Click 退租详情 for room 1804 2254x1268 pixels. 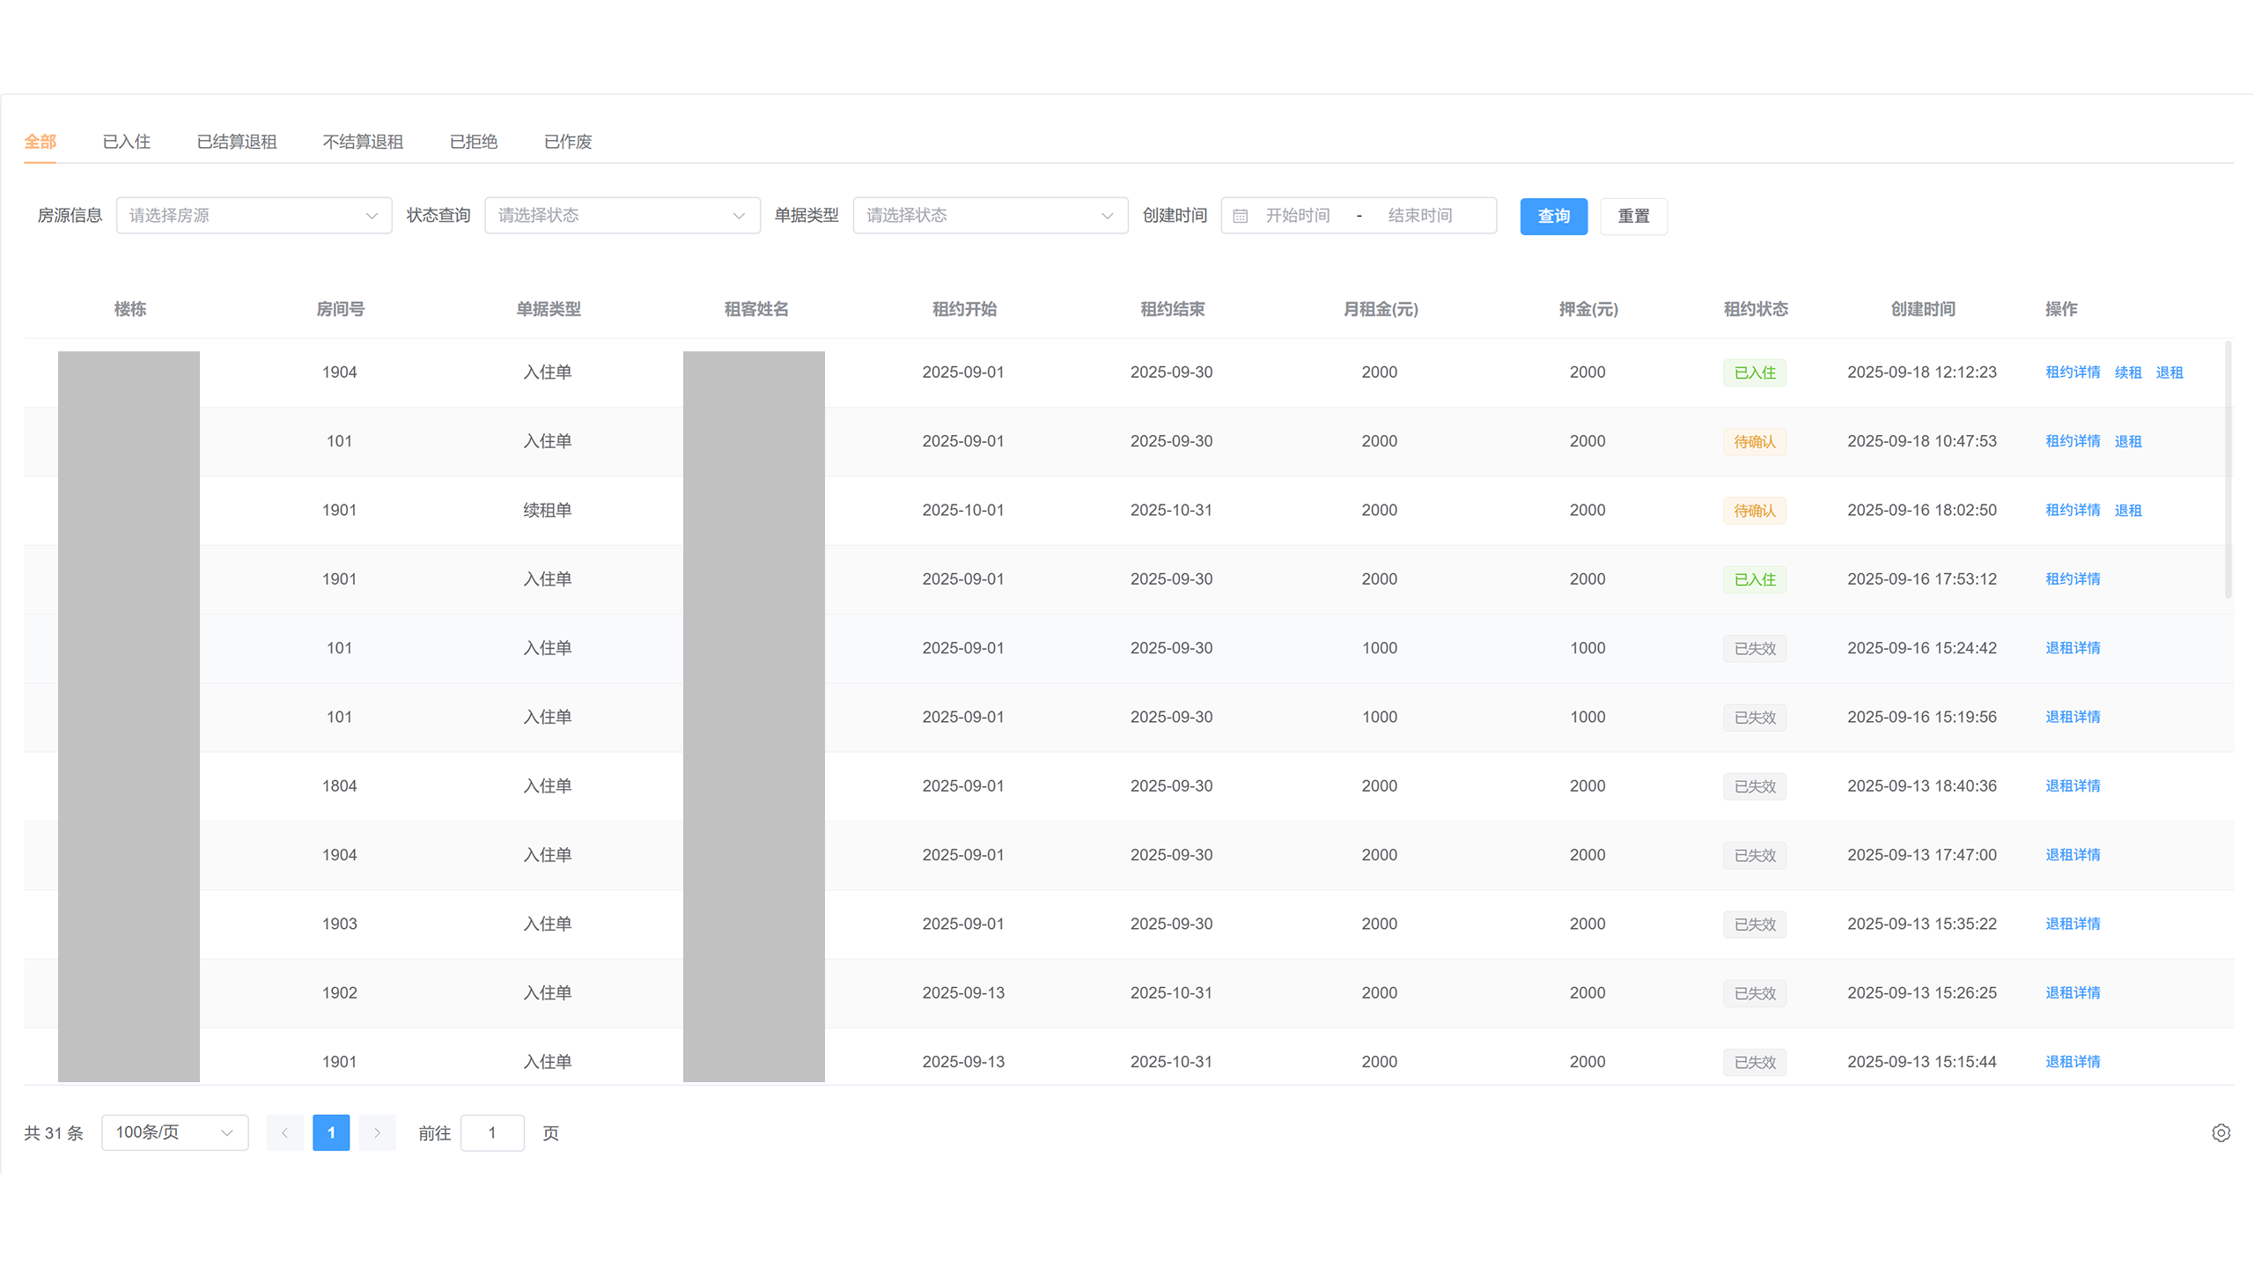pyautogui.click(x=2072, y=785)
